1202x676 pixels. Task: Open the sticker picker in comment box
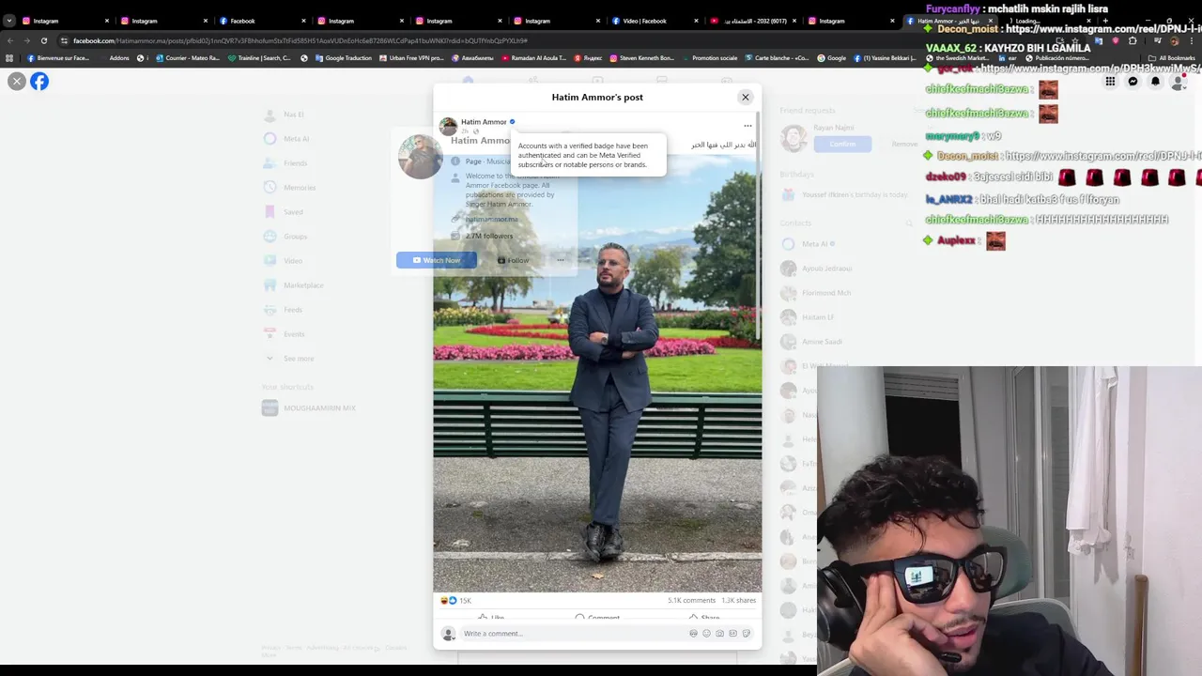click(x=747, y=634)
